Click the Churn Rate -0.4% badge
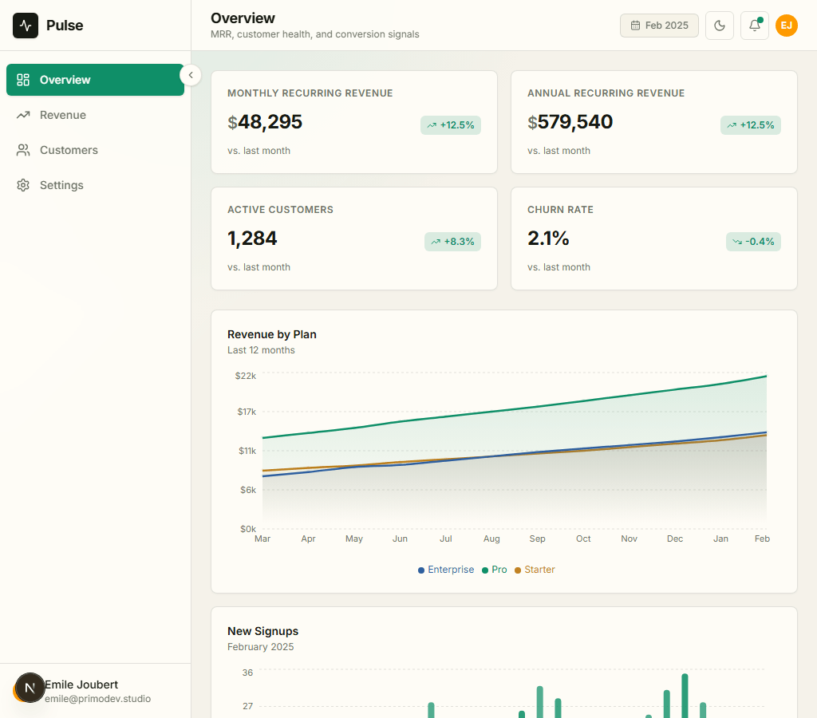The image size is (817, 718). 753,242
